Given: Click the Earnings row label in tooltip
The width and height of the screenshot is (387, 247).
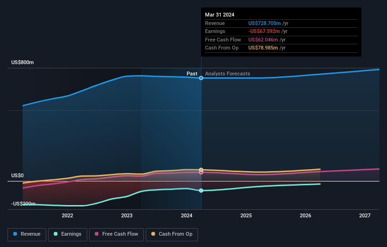Looking at the screenshot, I should tap(215, 31).
